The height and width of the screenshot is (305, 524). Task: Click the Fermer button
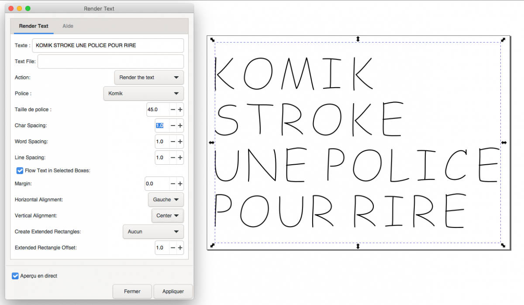pos(132,291)
